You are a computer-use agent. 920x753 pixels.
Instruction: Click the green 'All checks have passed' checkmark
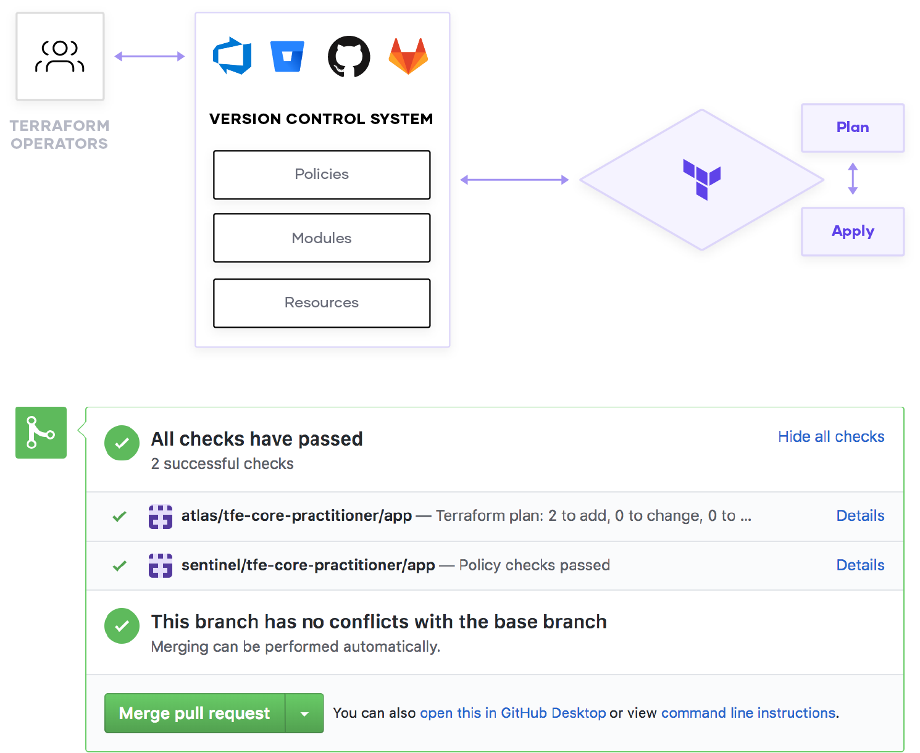(122, 443)
